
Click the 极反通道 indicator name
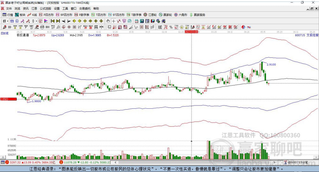(x=23, y=35)
